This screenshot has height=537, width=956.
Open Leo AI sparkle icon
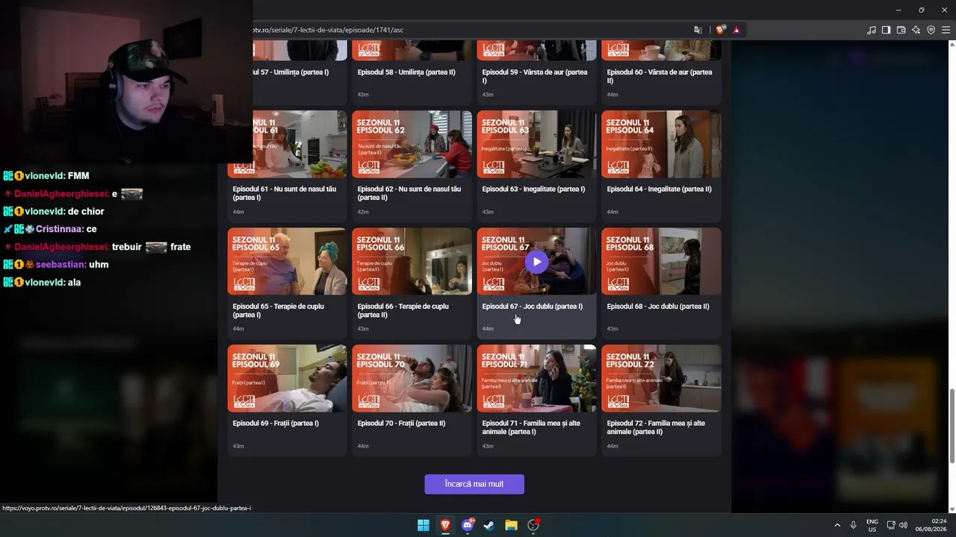(916, 30)
